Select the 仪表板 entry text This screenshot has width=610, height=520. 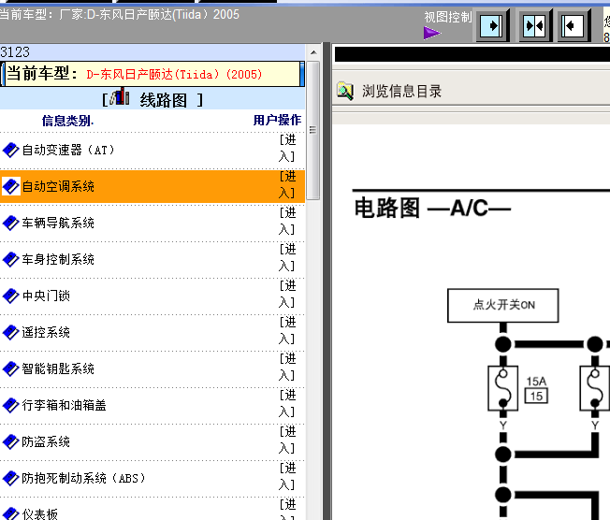point(40,514)
